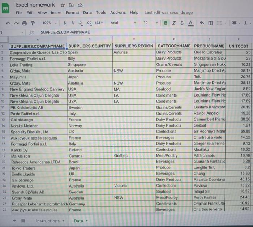
Task: Move document to folder icon
Action: click(71, 5)
